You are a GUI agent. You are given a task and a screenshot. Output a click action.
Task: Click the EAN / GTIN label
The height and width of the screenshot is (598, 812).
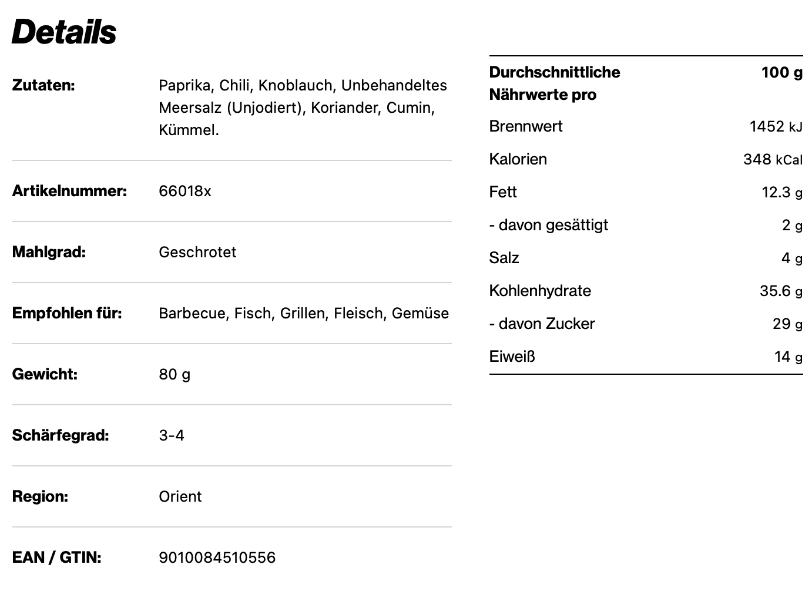click(x=56, y=557)
